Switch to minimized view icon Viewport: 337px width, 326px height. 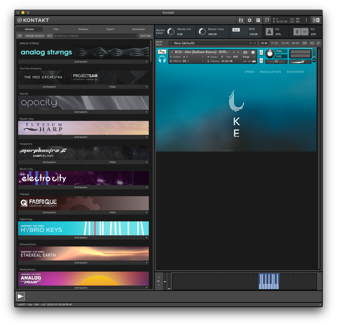point(267,20)
